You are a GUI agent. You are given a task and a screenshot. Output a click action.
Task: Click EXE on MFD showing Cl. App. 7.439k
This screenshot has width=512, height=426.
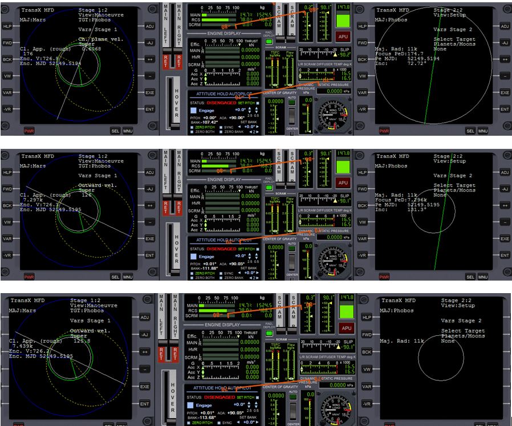(x=145, y=387)
